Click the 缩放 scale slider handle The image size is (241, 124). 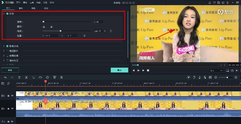(x=61, y=31)
